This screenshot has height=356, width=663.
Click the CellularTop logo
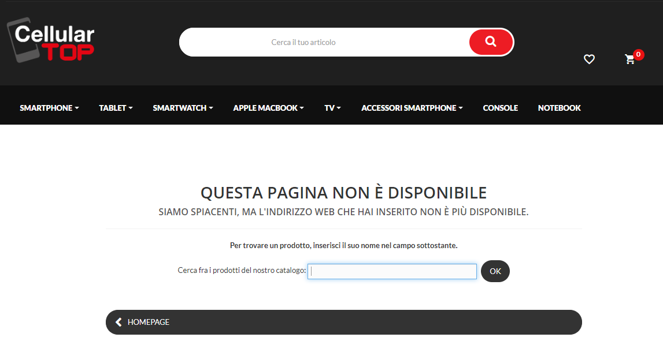tap(51, 40)
